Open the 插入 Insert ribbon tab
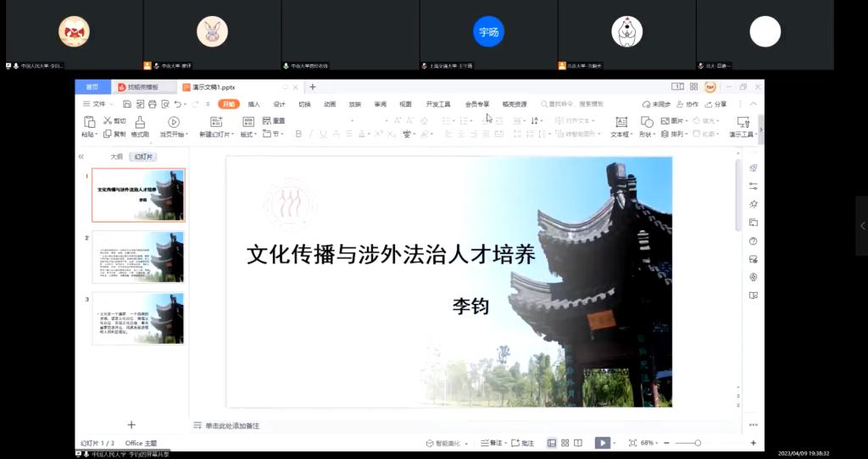This screenshot has width=868, height=459. (x=253, y=104)
